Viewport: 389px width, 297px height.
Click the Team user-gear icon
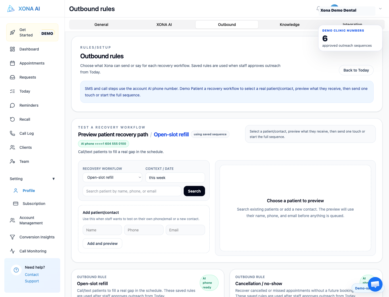[x=12, y=161]
